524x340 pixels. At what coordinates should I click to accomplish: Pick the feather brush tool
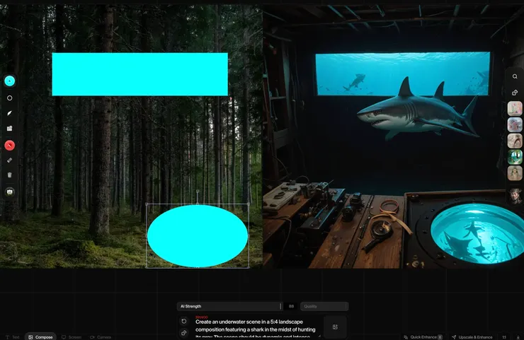click(x=10, y=113)
